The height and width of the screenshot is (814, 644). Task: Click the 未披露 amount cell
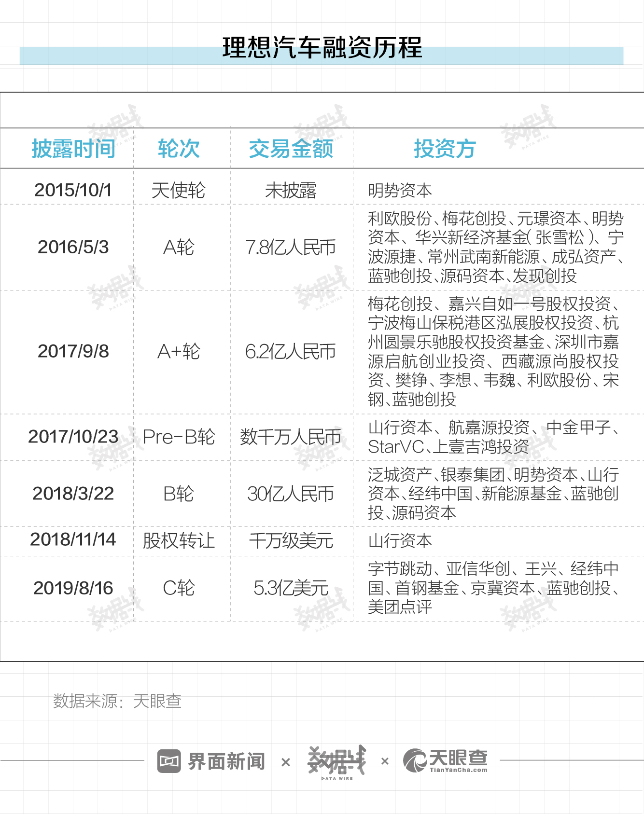point(291,191)
